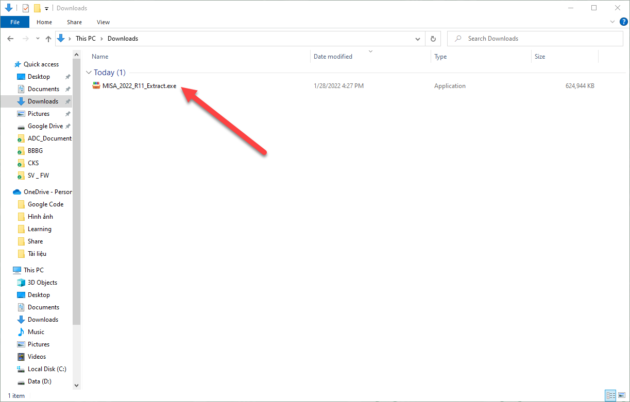
Task: Click the MISA_2022_R11_Extract.exe file icon
Action: point(96,86)
